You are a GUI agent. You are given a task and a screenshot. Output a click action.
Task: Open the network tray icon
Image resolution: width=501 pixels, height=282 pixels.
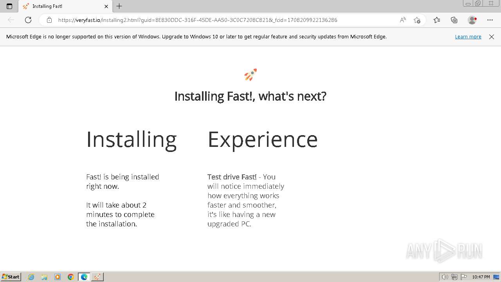click(x=454, y=277)
